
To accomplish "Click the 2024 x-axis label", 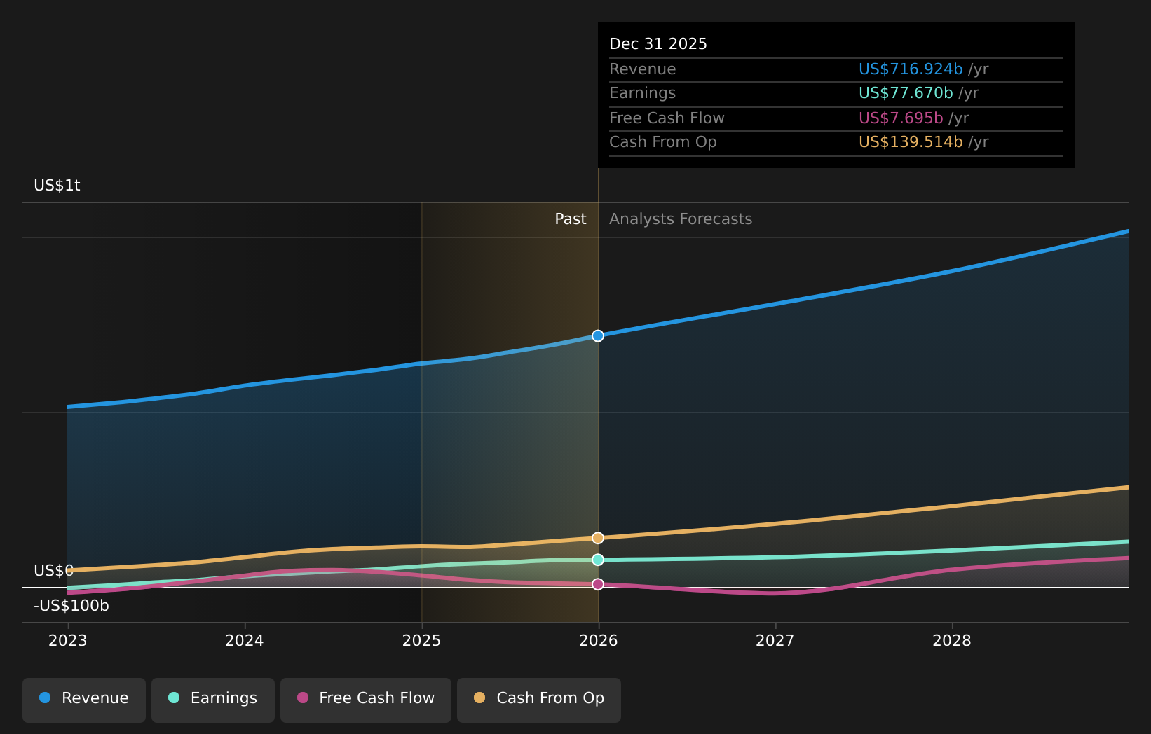I will [245, 641].
